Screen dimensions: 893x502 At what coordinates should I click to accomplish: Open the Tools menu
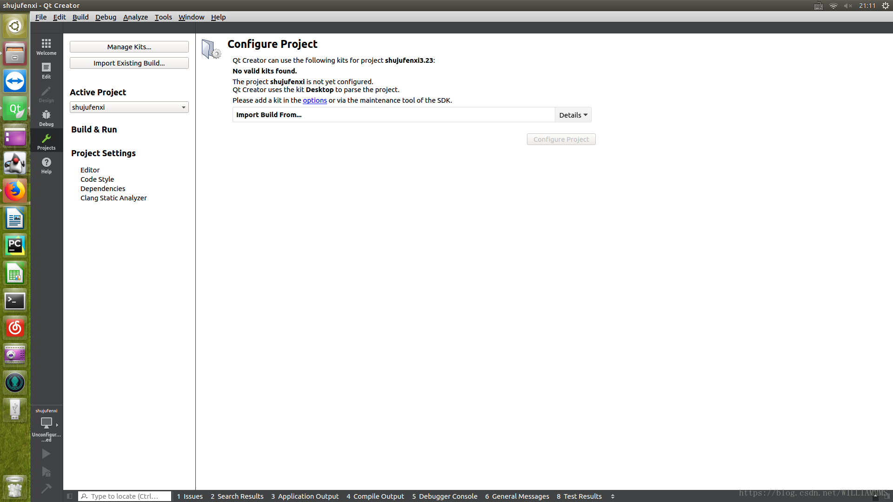(163, 17)
